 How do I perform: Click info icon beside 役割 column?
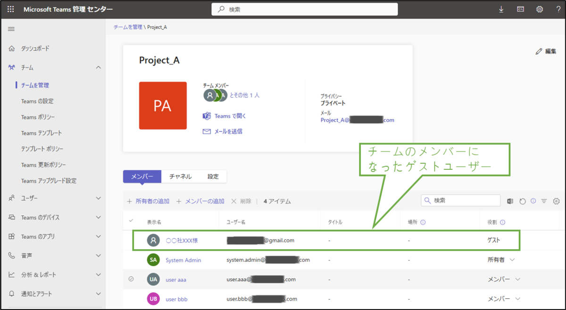[x=502, y=222]
